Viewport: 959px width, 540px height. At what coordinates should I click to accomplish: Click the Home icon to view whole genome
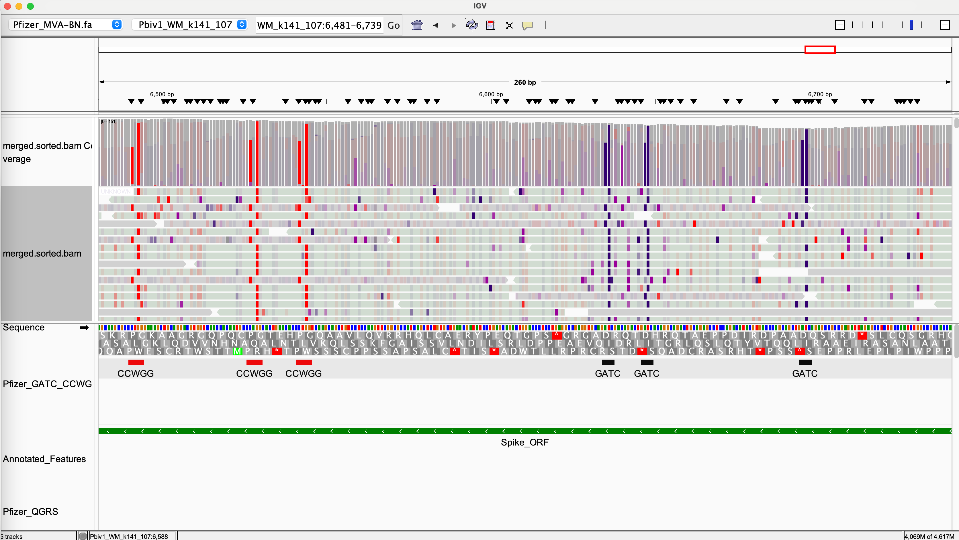click(416, 25)
